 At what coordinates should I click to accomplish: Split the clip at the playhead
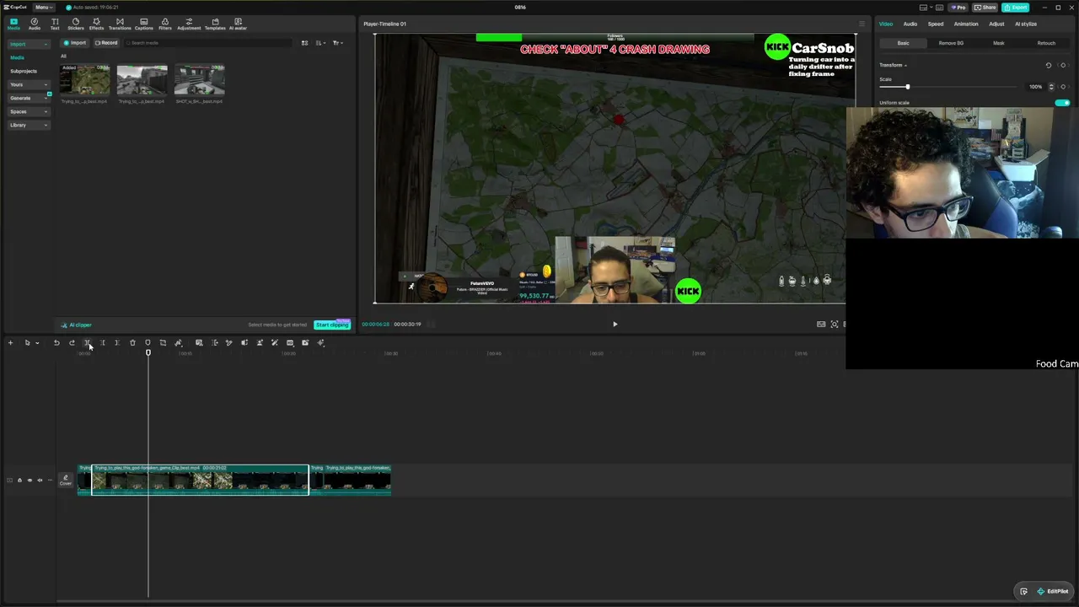[x=87, y=343]
